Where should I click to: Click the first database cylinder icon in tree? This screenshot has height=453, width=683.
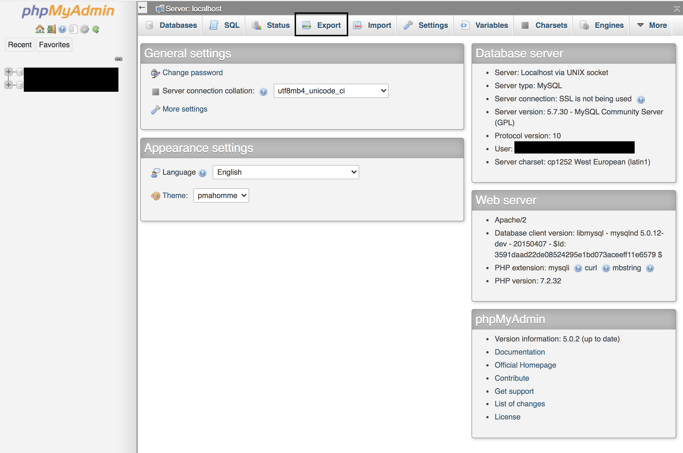pyautogui.click(x=20, y=72)
